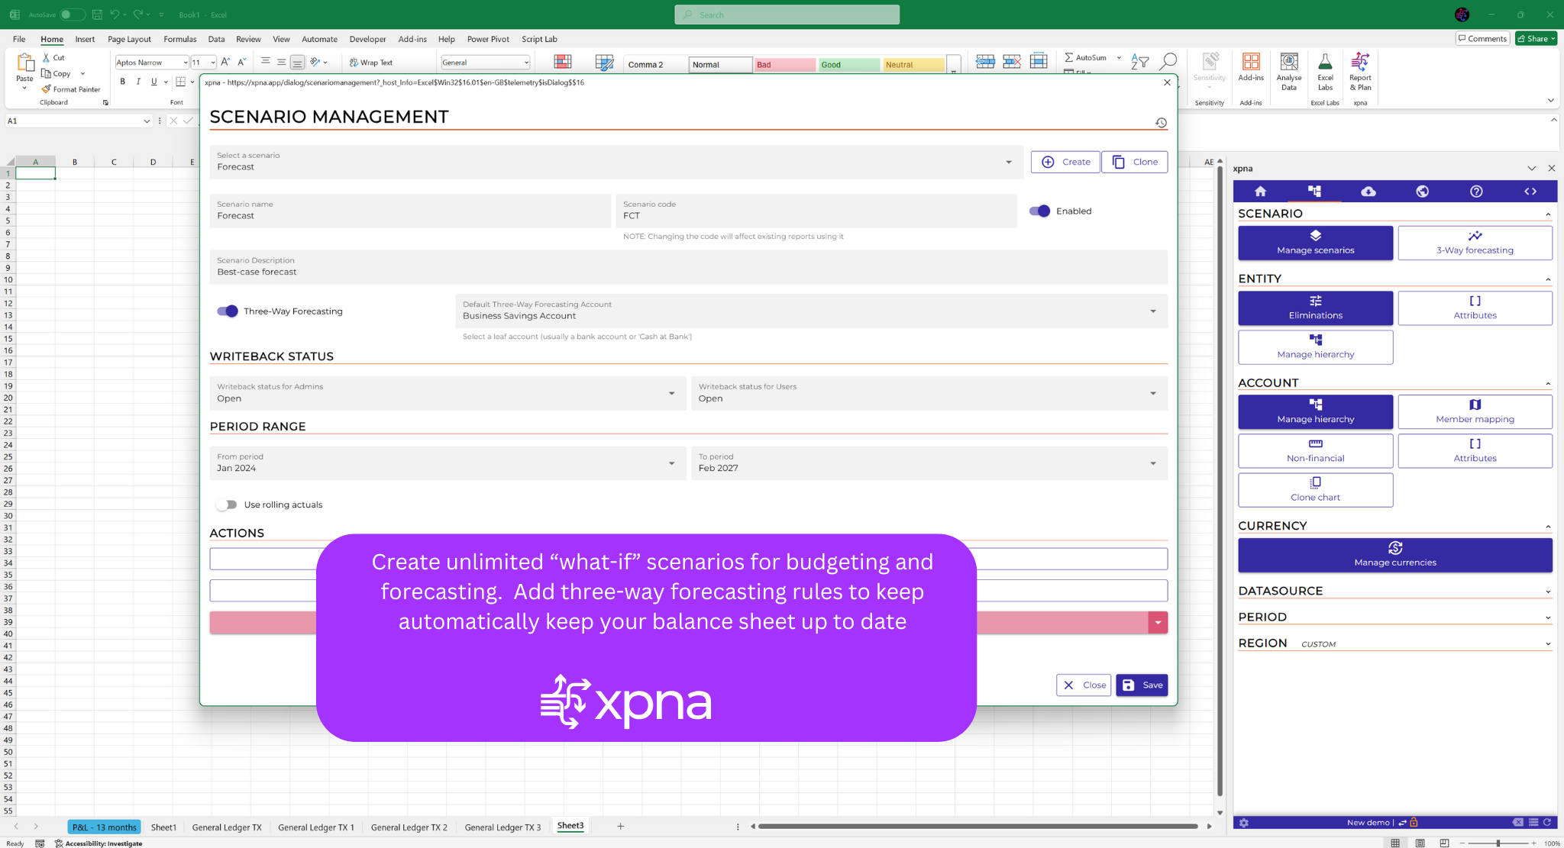The width and height of the screenshot is (1564, 848).
Task: Click the cloud download icon in xpna pane
Action: click(1368, 192)
